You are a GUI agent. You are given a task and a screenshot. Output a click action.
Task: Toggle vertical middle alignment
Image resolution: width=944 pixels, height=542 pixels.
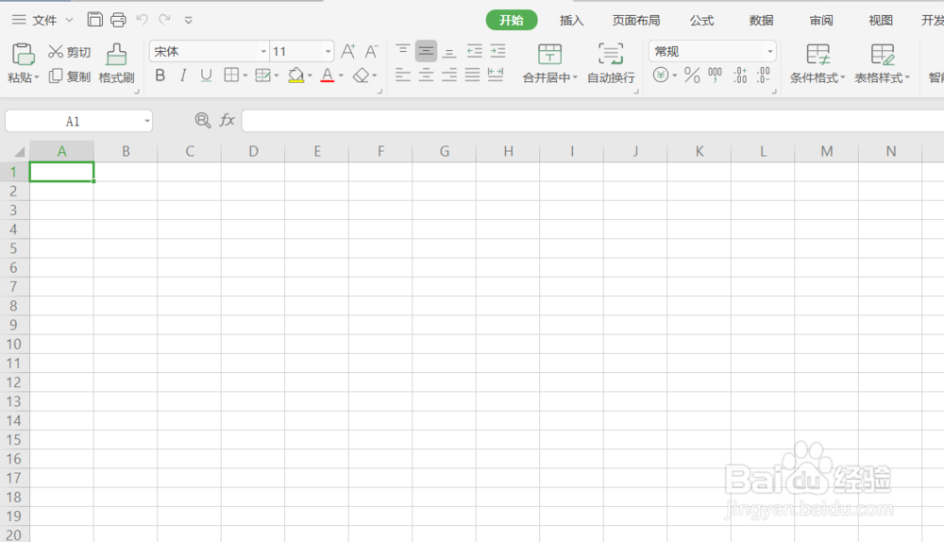(x=426, y=51)
